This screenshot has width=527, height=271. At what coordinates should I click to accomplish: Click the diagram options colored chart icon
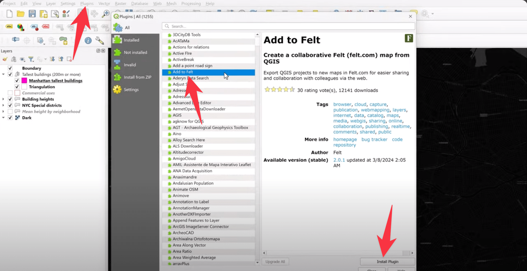point(20,27)
